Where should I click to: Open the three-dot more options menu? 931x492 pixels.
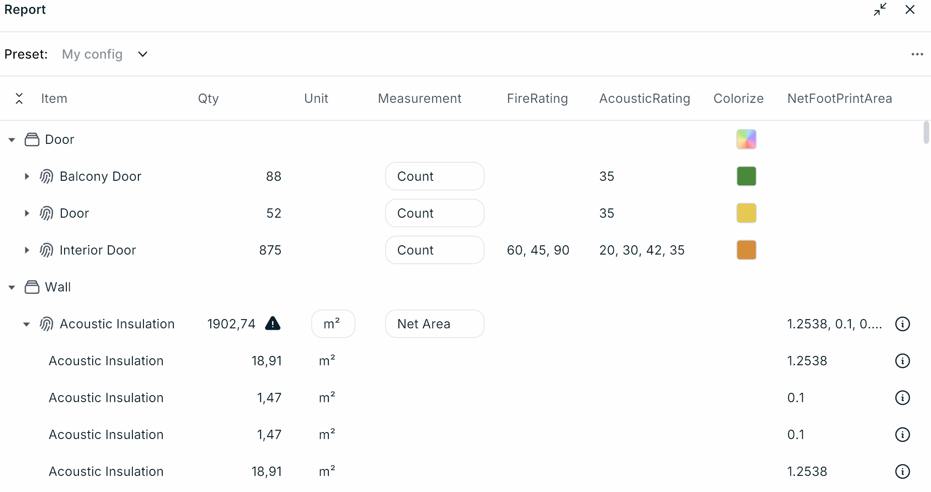(917, 54)
